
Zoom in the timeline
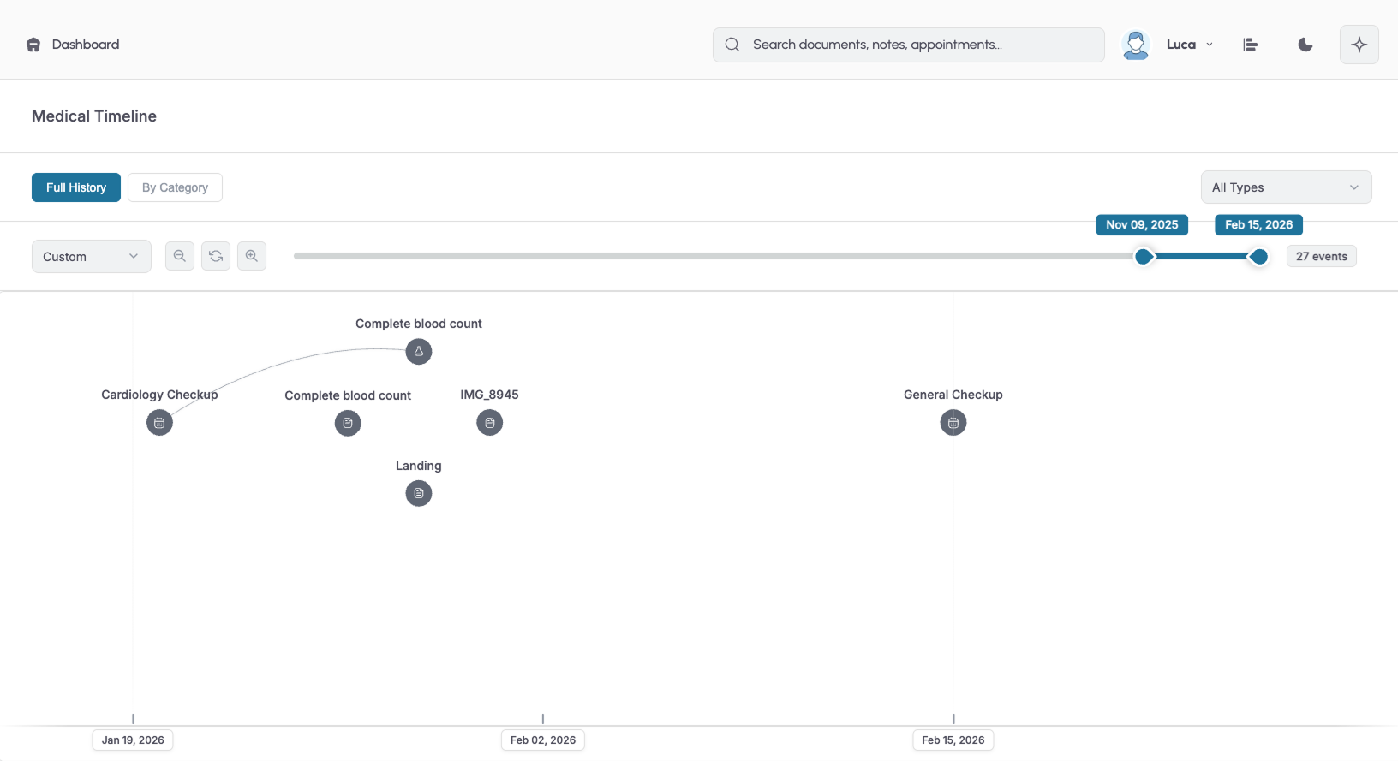252,256
